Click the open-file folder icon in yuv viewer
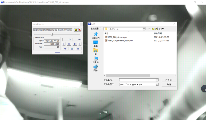 pyautogui.click(x=76, y=30)
